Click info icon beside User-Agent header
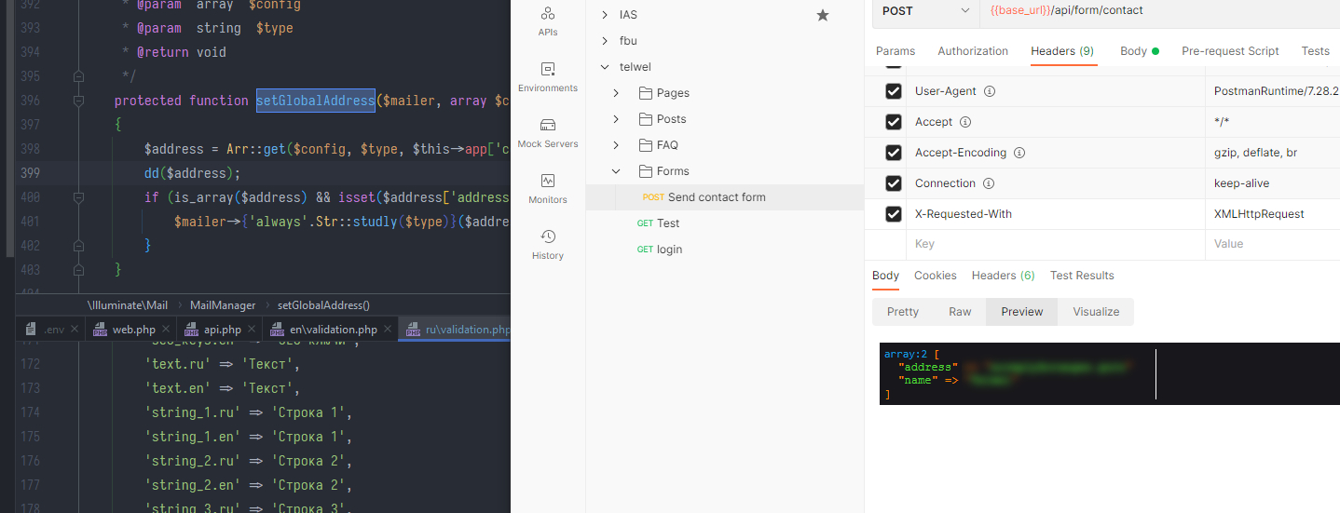Screen dimensions: 1340x513 (x=990, y=91)
